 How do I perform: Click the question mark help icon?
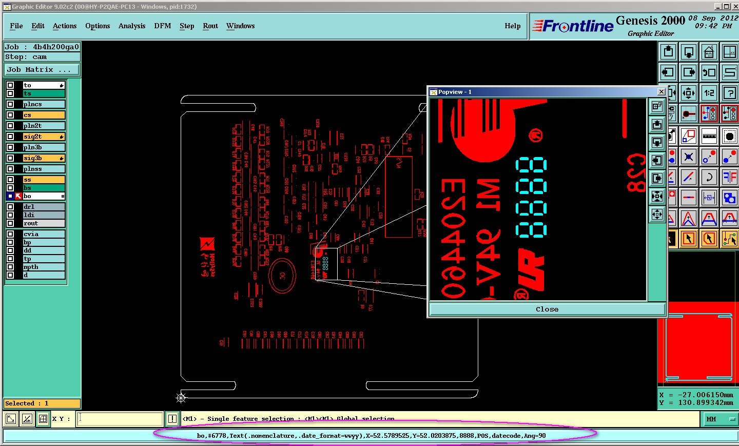[730, 93]
